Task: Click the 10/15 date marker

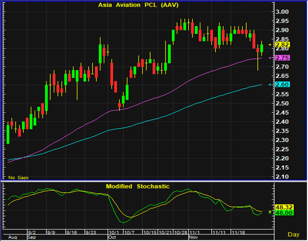Action: point(150,232)
